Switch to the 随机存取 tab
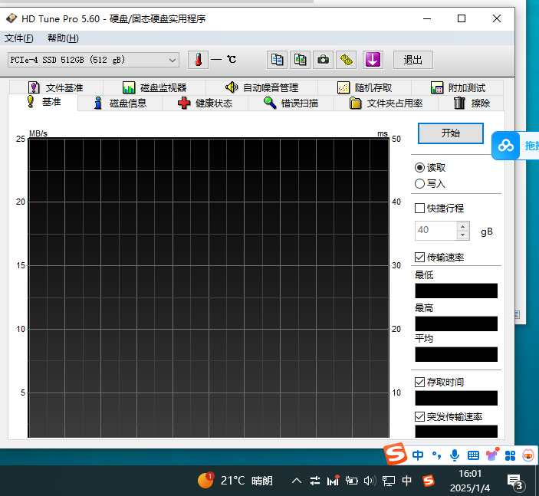Viewport: 539px width, 496px height. (x=364, y=87)
